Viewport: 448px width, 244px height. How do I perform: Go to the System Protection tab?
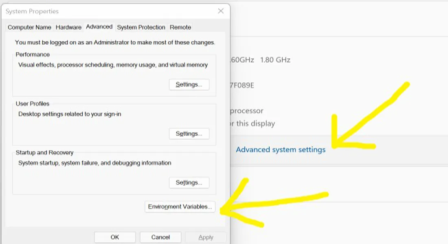point(141,27)
